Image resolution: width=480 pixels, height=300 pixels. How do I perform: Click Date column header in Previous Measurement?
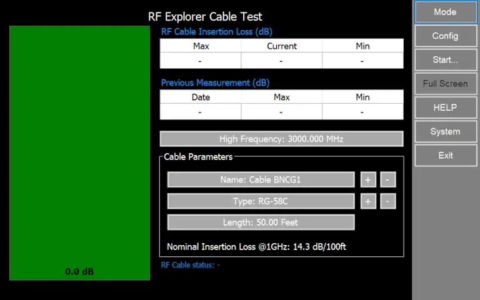(201, 97)
